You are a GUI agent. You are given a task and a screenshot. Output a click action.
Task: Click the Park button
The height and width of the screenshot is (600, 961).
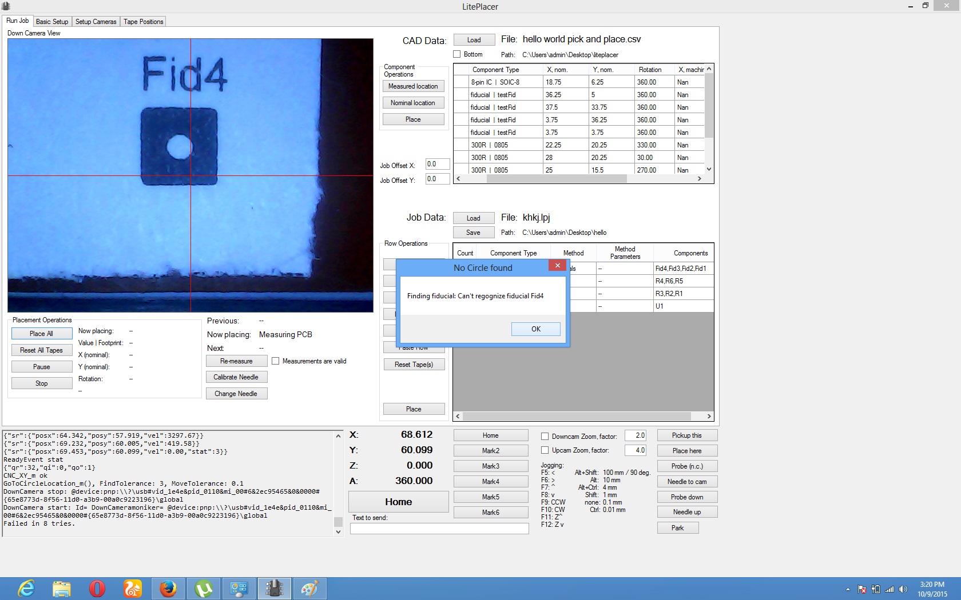tap(678, 528)
